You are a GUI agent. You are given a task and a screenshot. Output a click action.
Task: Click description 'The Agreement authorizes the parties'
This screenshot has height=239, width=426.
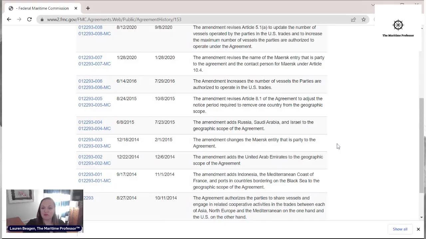pyautogui.click(x=259, y=207)
